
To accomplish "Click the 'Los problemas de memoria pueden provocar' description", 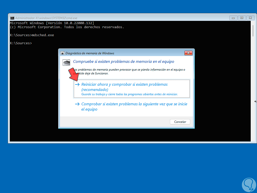I will coord(129,72).
